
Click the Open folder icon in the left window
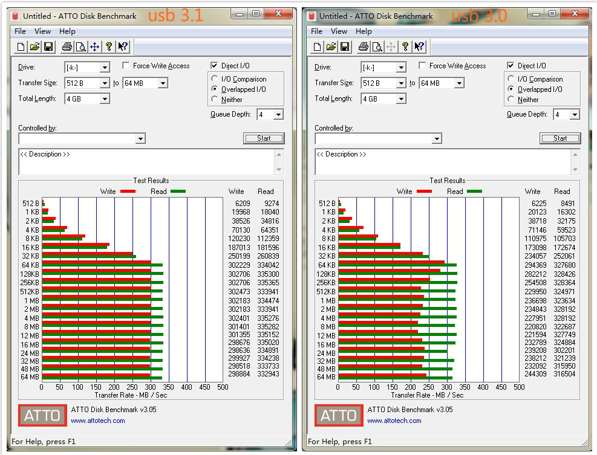34,47
